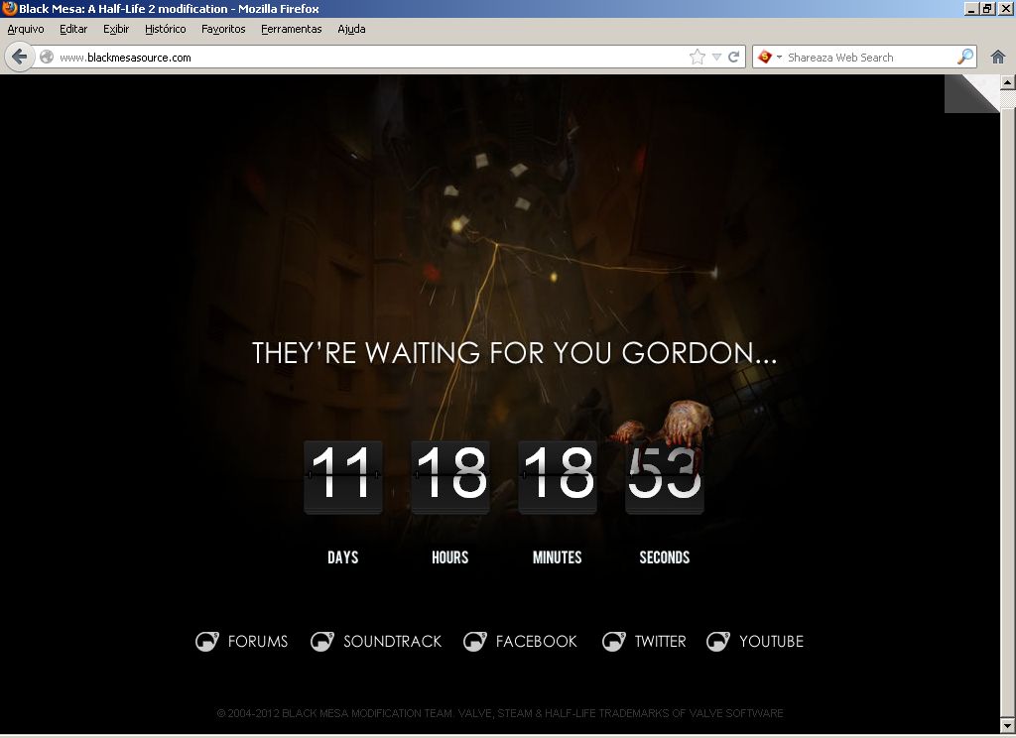Open the Histórico menu
The image size is (1016, 738).
[165, 29]
